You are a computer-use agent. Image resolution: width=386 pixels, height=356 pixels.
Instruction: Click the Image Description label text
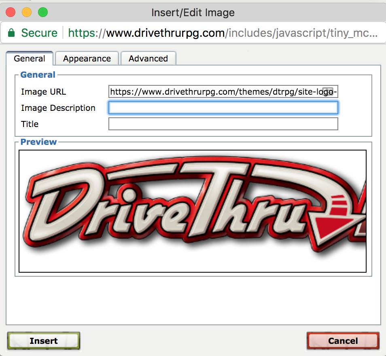[x=58, y=108]
